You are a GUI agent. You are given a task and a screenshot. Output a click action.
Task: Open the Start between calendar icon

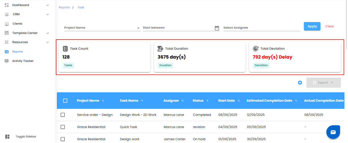point(217,28)
